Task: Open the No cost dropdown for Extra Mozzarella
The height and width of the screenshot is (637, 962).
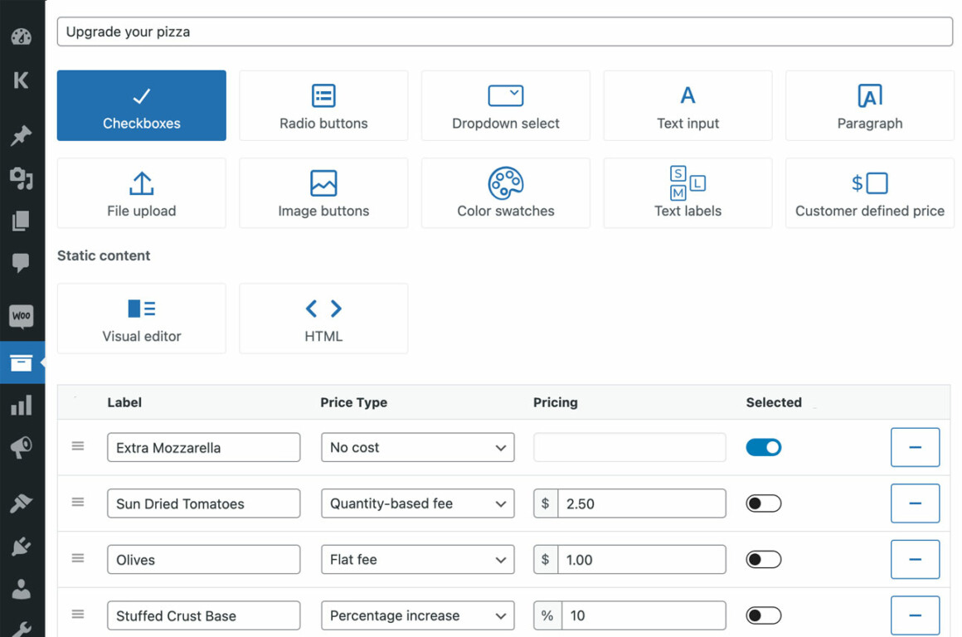Action: [x=417, y=447]
